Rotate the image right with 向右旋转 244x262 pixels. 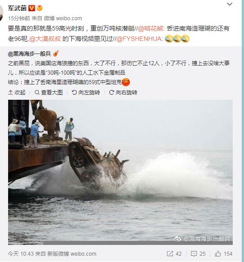tap(123, 92)
